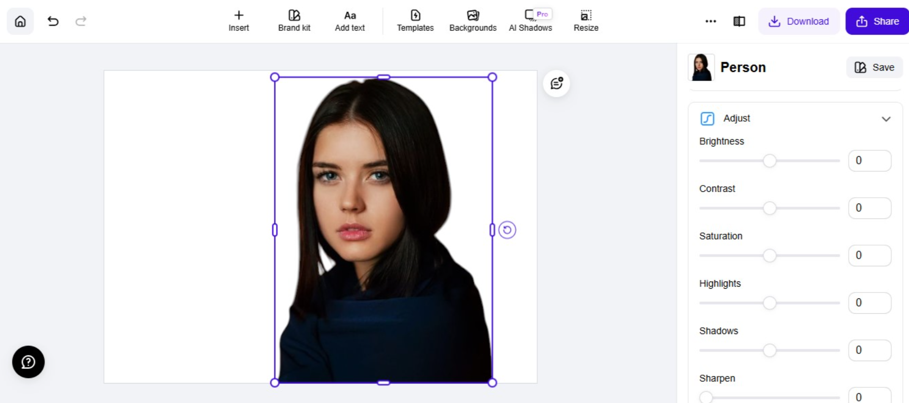Click the Undo arrow
909x403 pixels.
[52, 21]
